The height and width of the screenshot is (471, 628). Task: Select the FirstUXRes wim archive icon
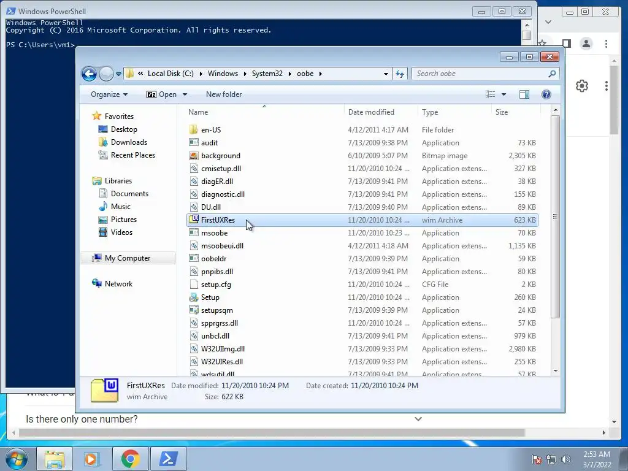tap(194, 220)
